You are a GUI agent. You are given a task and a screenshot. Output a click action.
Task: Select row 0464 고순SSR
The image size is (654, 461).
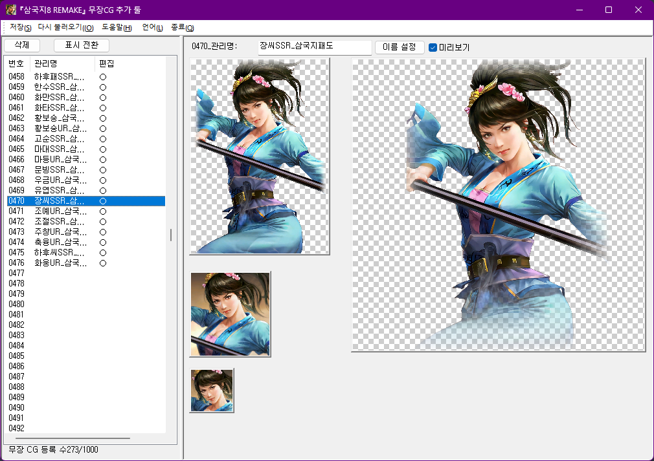pos(86,138)
